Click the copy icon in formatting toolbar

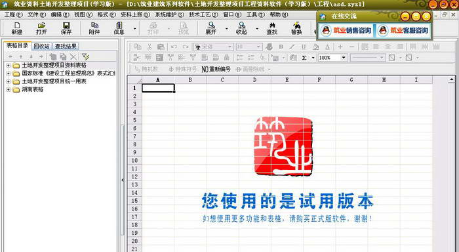pyautogui.click(x=138, y=47)
